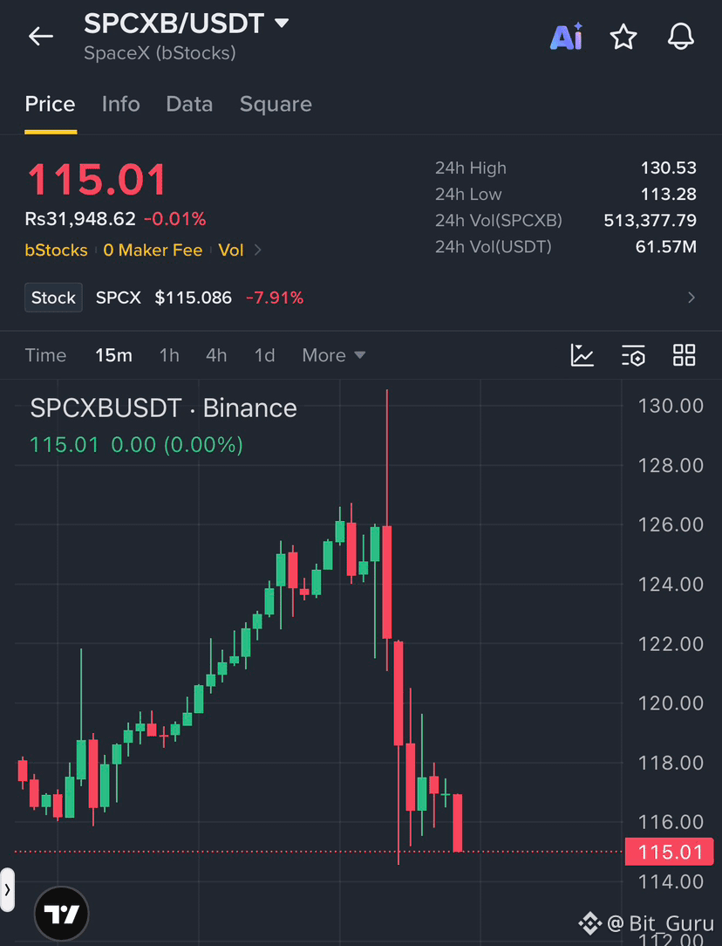722x946 pixels.
Task: Tap the 24h Low value 113.28
Action: click(x=668, y=195)
